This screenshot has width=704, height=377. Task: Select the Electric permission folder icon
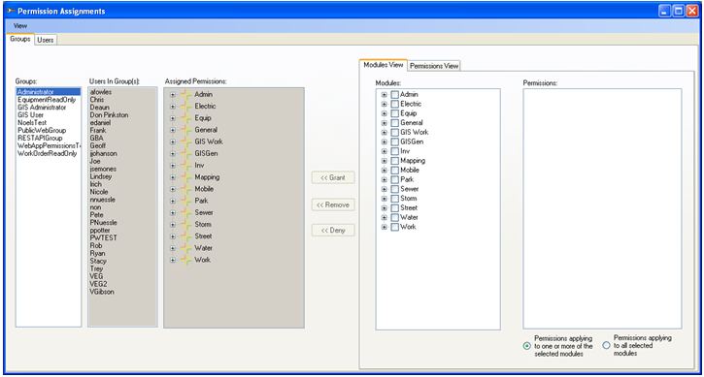186,107
